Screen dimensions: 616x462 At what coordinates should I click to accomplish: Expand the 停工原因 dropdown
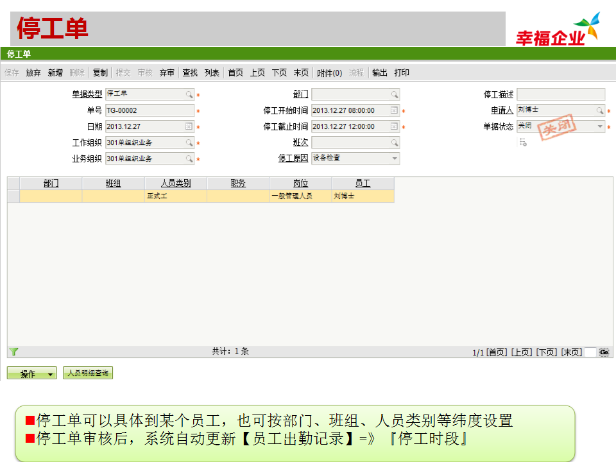click(395, 158)
